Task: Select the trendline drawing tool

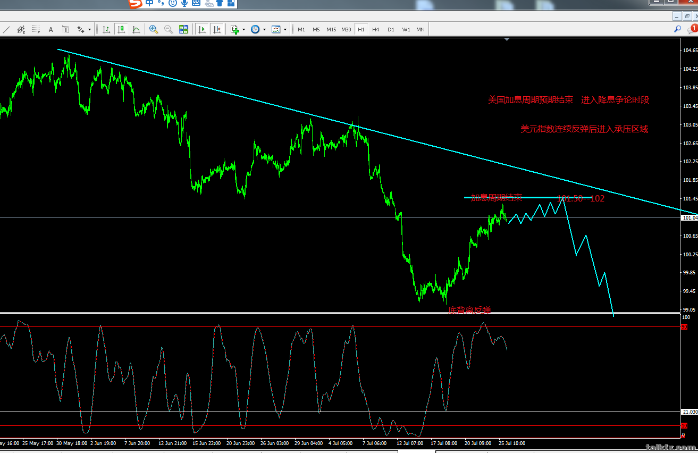Action: point(6,29)
